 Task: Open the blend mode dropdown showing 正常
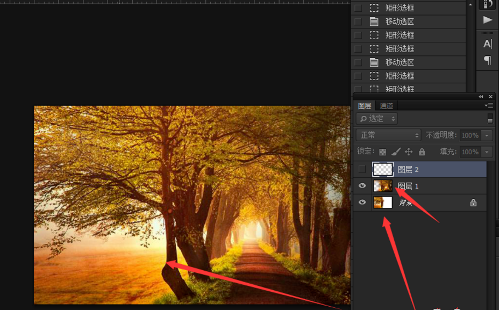coord(388,135)
